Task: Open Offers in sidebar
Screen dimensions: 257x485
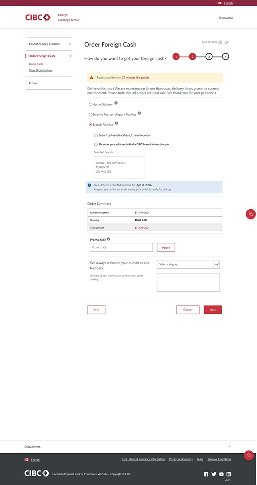Action: tap(33, 83)
